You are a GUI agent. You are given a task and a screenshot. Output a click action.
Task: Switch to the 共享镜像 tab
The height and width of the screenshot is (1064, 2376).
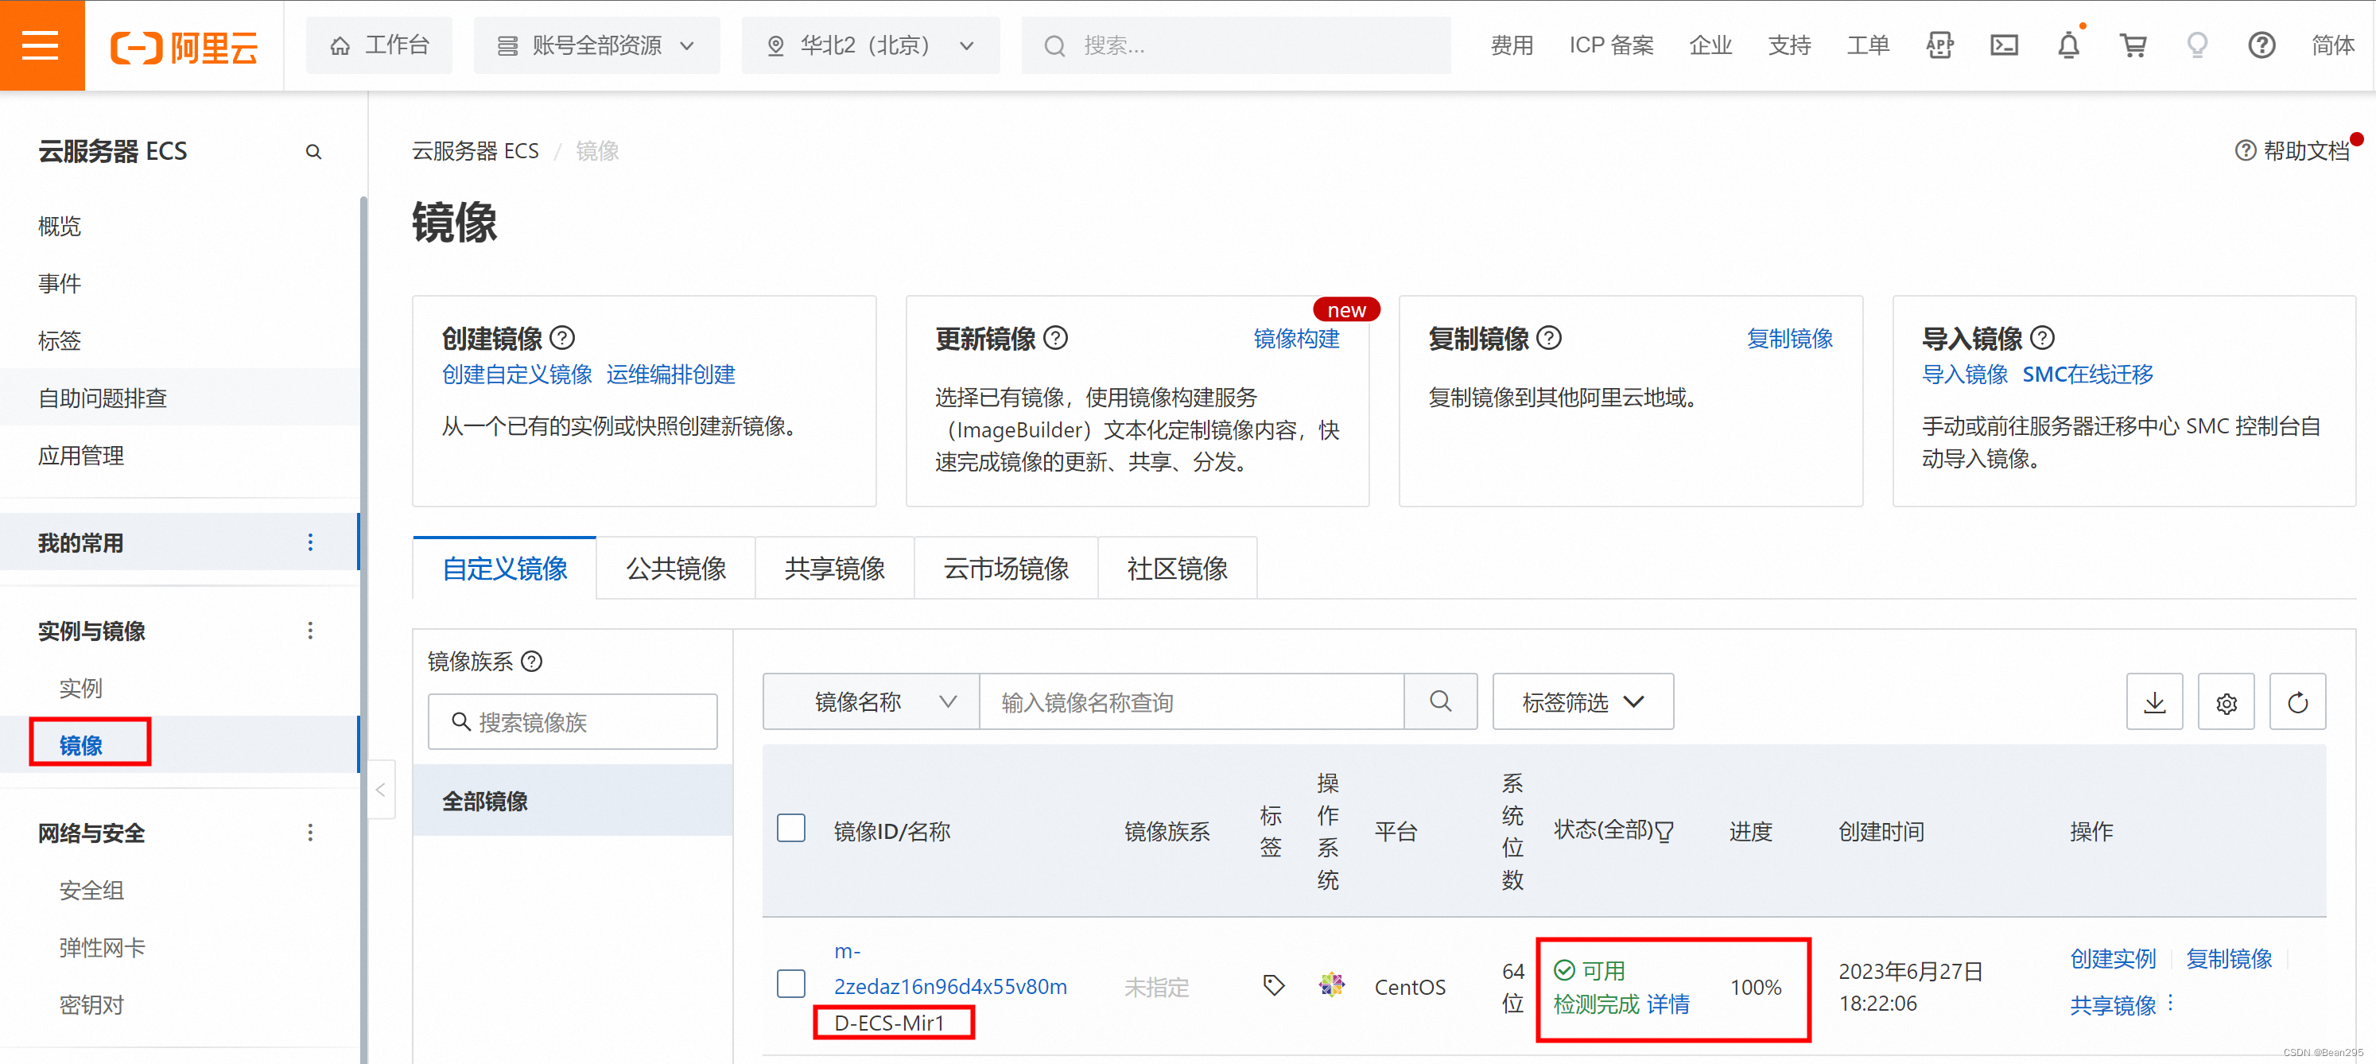tap(834, 569)
